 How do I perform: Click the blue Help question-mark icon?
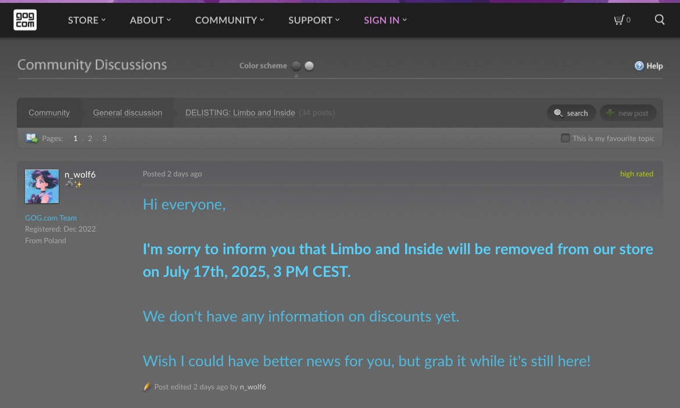(x=639, y=66)
